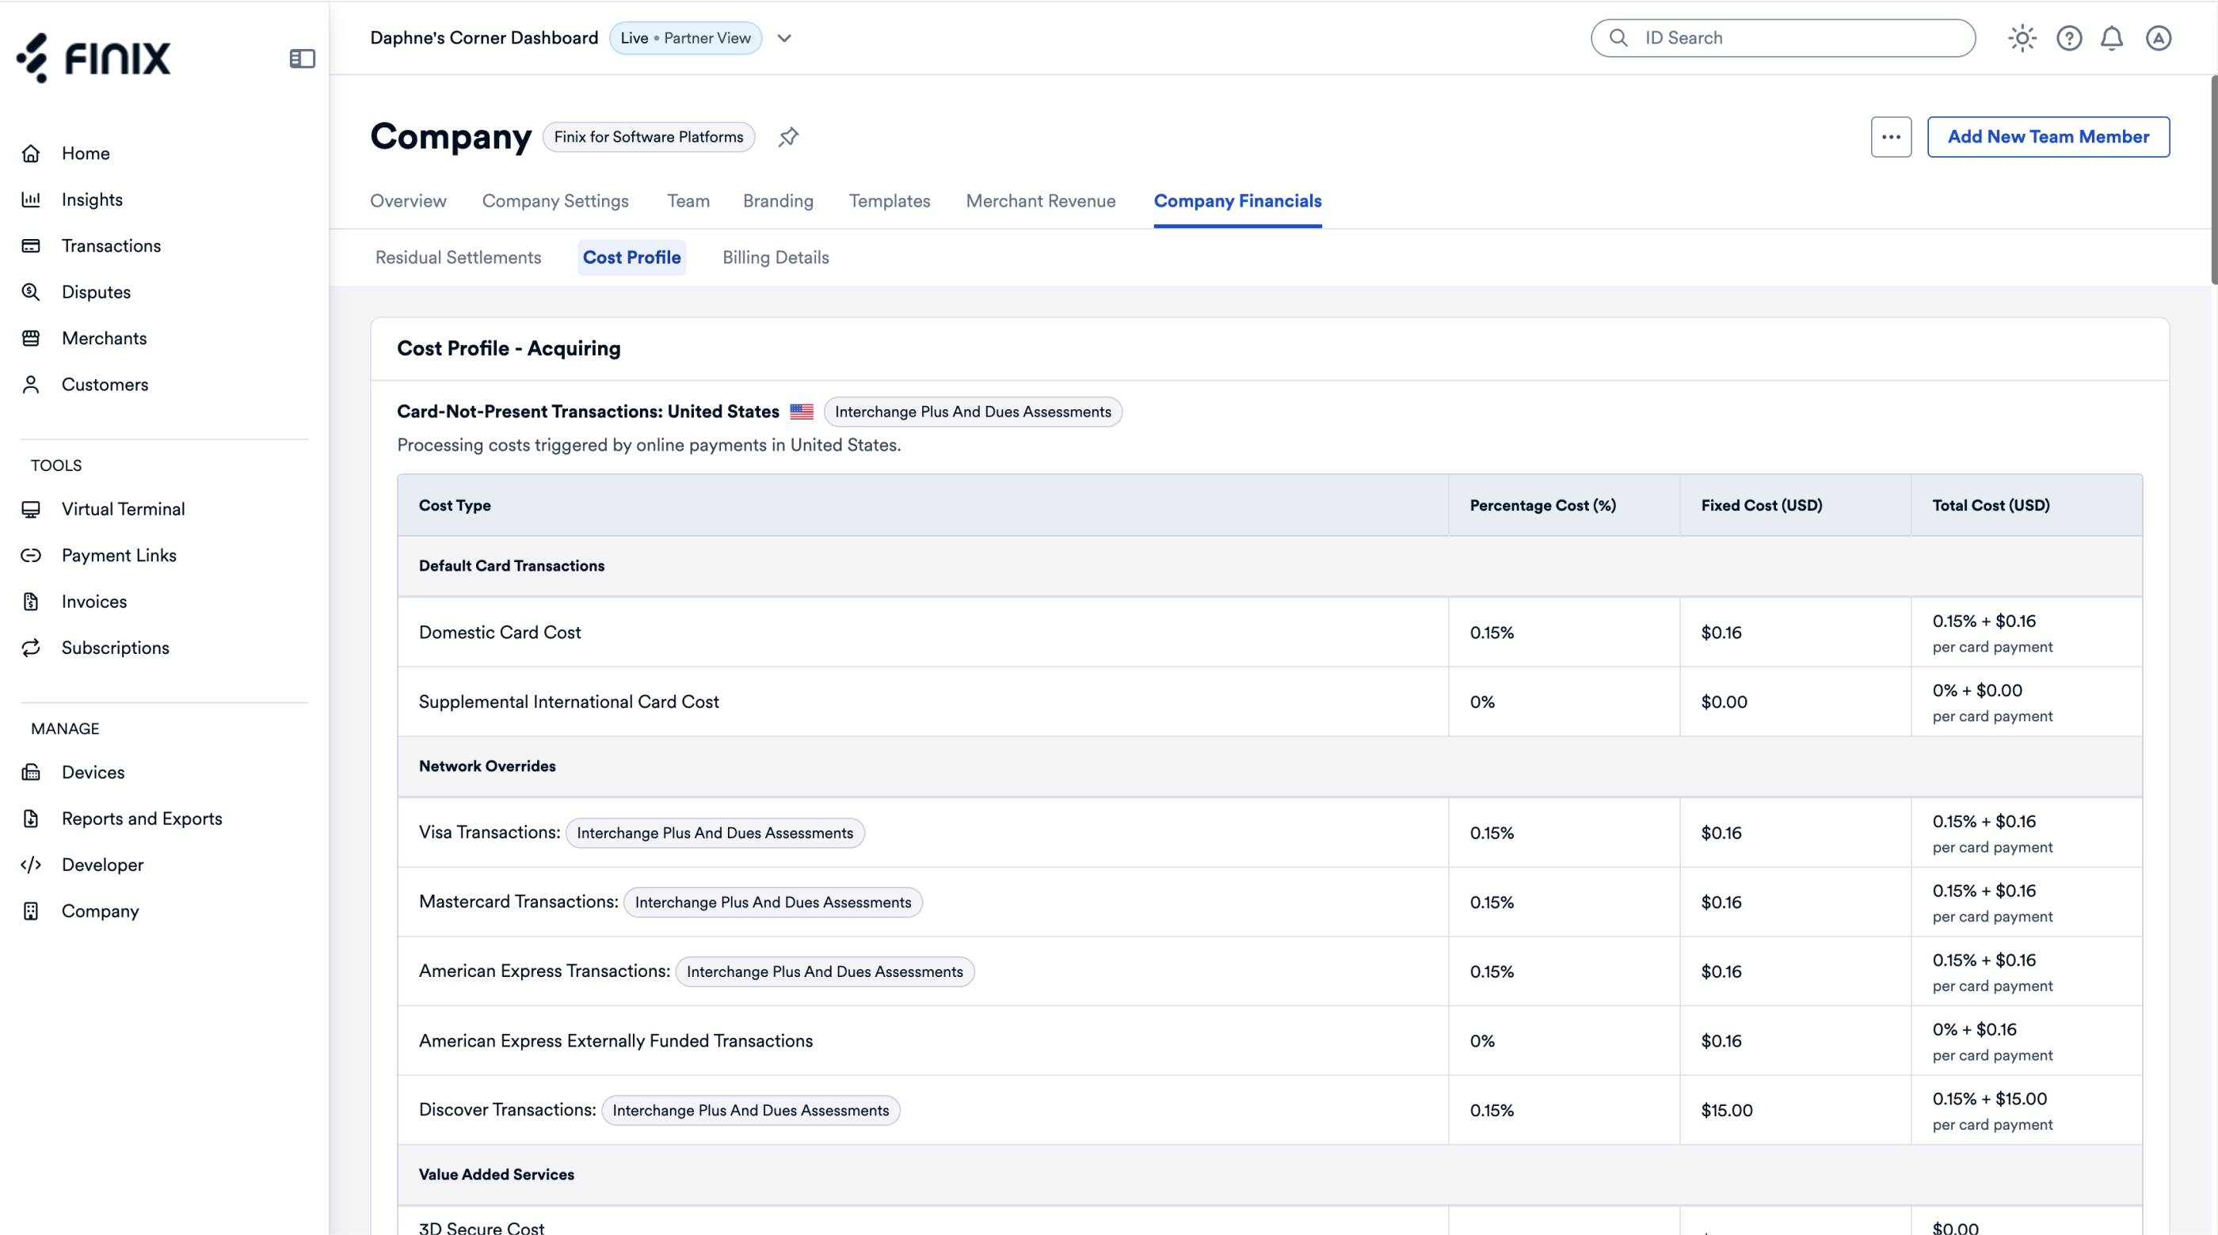Image resolution: width=2218 pixels, height=1235 pixels.
Task: Open Reports and Exports from the sidebar
Action: 142,819
